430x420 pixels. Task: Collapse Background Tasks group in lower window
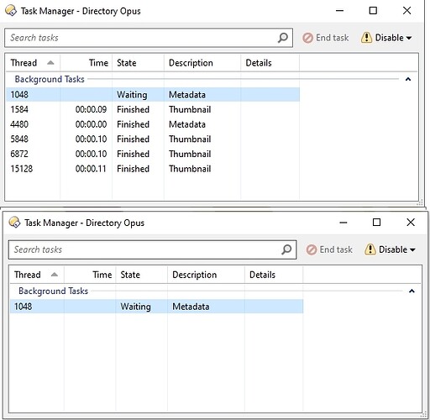412,291
